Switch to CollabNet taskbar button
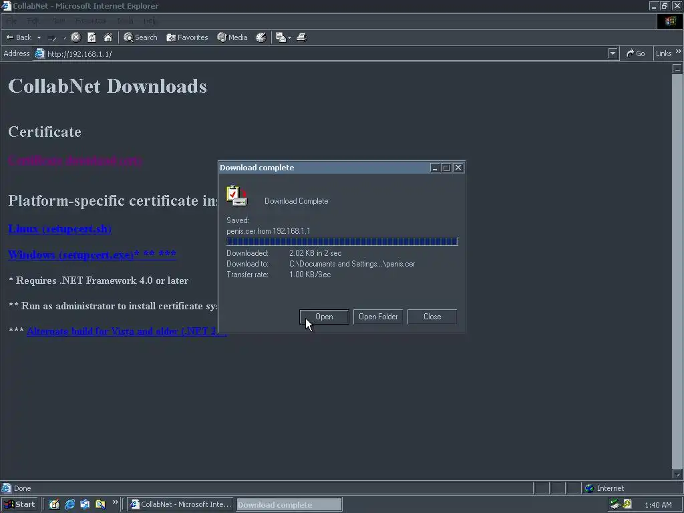Viewport: 684px width, 513px height. tap(180, 505)
